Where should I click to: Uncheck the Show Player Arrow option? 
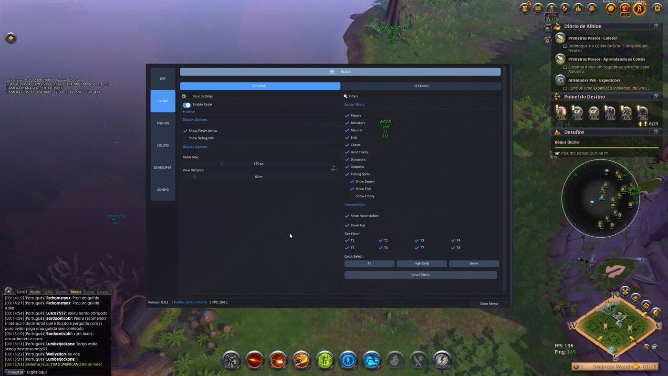(185, 131)
